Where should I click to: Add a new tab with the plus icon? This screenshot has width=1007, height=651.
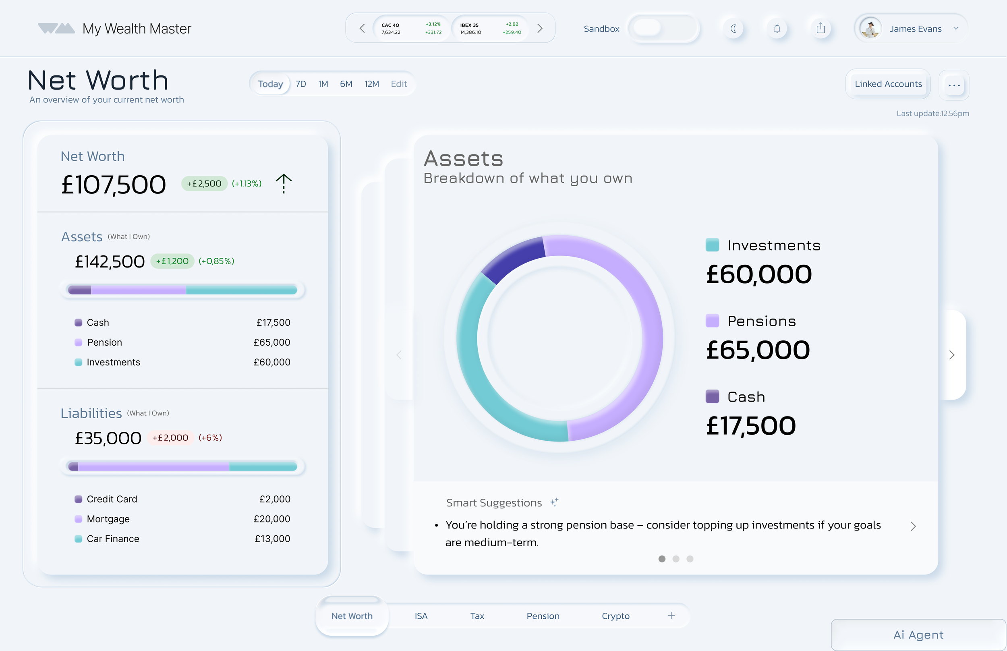[x=671, y=616]
